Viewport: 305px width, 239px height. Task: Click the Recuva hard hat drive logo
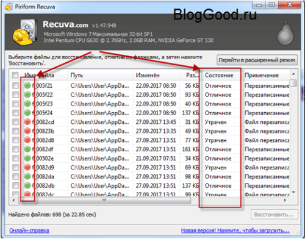point(25,32)
